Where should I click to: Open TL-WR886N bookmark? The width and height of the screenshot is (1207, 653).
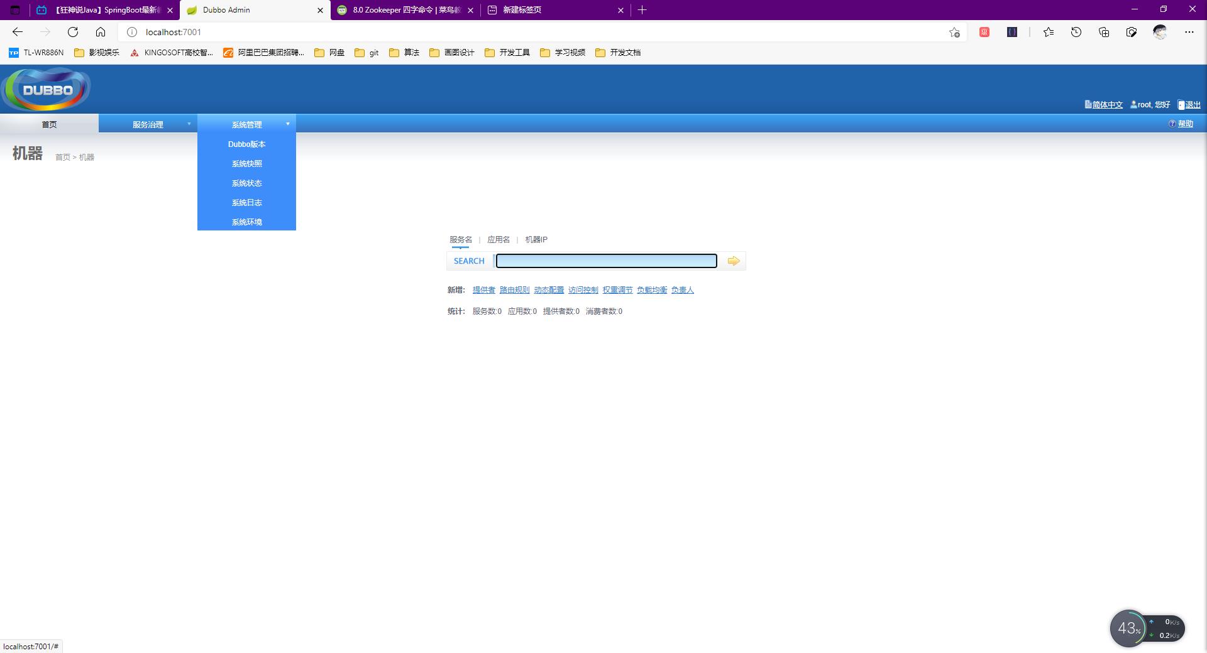point(36,53)
